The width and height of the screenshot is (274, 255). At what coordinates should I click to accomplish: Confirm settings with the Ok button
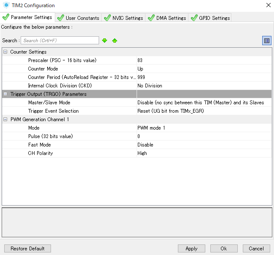click(x=224, y=249)
